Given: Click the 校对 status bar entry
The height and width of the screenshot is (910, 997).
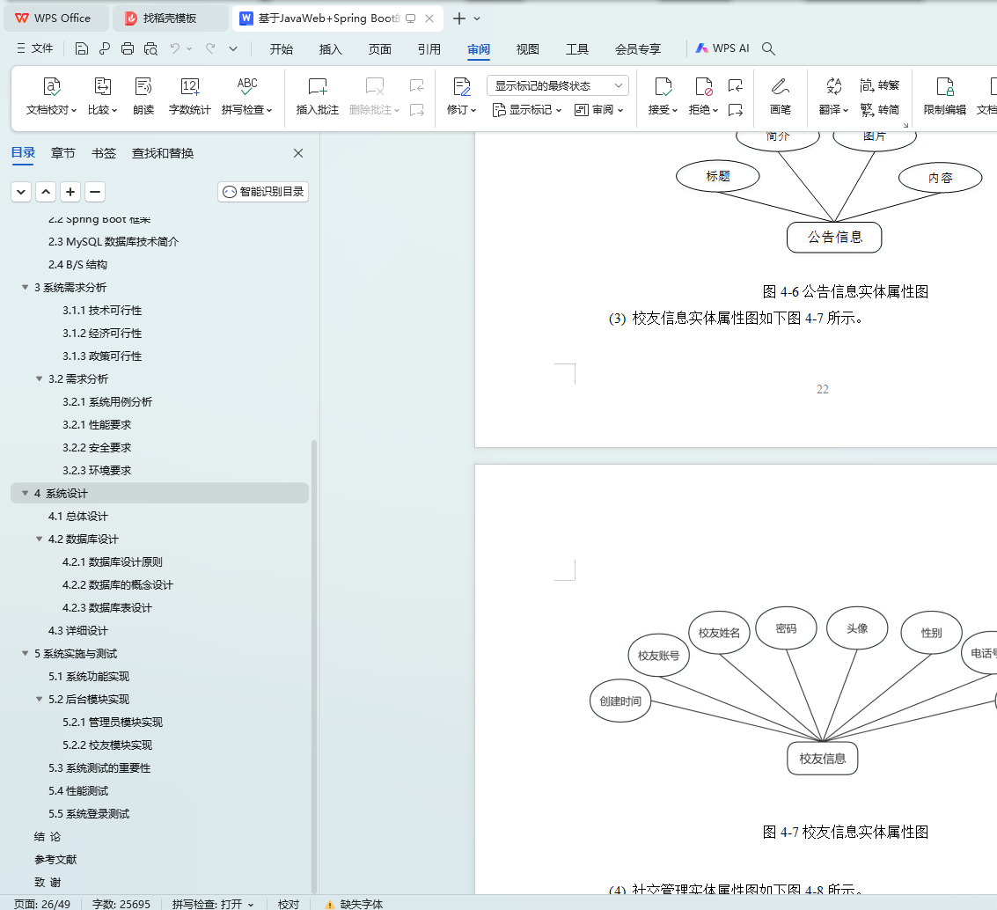Looking at the screenshot, I should pos(289,904).
